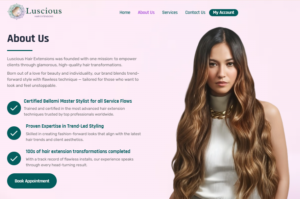300x199 pixels.
Task: Click the checkmark icon beside Certified Bellami
Action: [x=14, y=108]
